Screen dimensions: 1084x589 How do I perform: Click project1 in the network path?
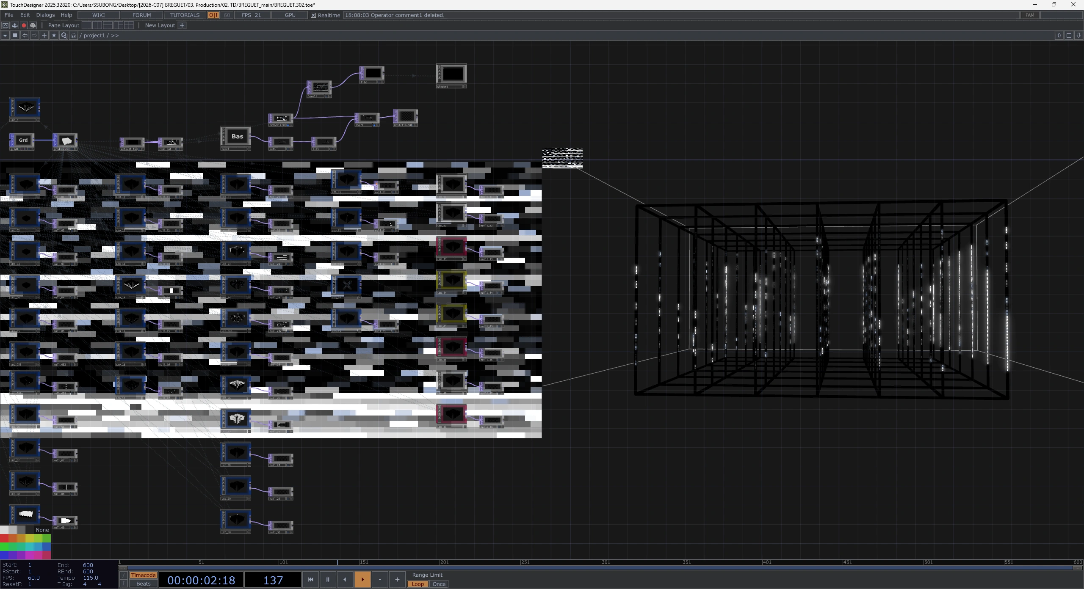tap(94, 36)
